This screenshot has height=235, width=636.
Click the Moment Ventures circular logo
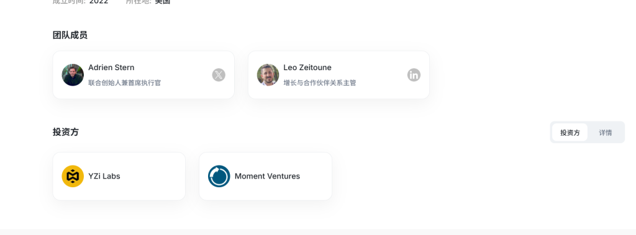pyautogui.click(x=219, y=176)
